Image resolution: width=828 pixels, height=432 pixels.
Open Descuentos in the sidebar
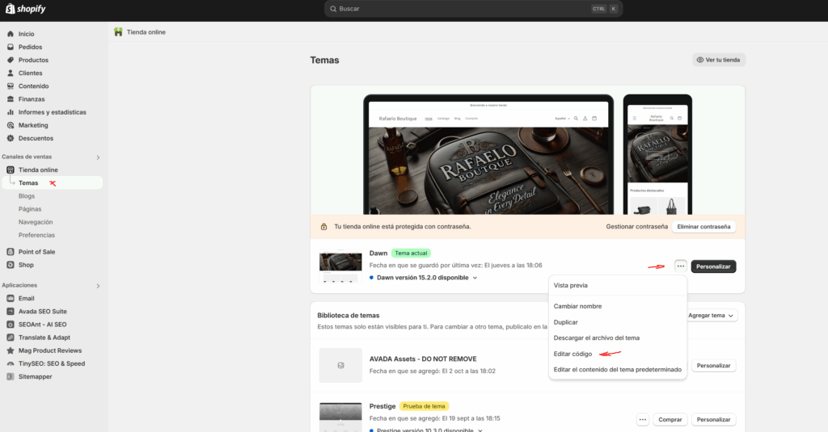click(36, 138)
